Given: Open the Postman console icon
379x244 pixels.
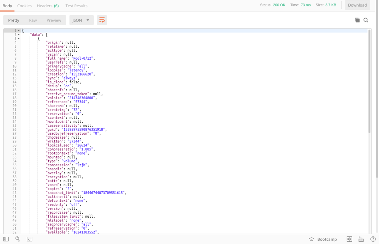Looking at the screenshot, I should click(x=30, y=239).
